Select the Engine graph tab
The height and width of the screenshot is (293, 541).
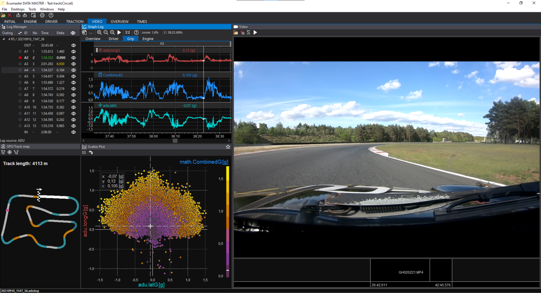pos(148,39)
